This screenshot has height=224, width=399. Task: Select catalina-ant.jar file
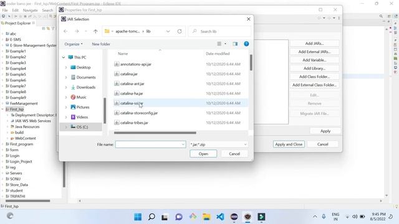point(132,83)
